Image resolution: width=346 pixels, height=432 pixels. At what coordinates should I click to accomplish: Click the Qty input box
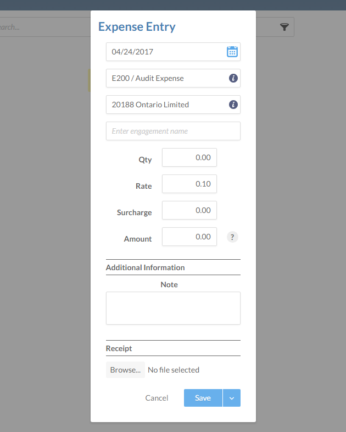(x=189, y=157)
